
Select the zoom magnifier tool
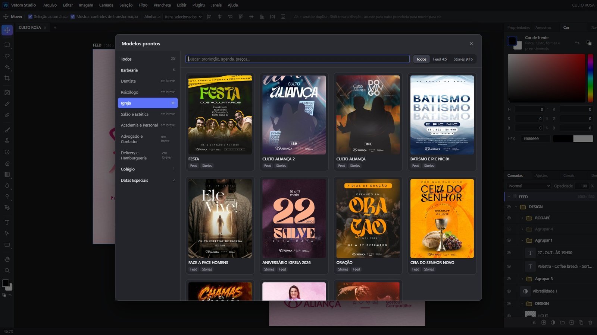pos(7,271)
